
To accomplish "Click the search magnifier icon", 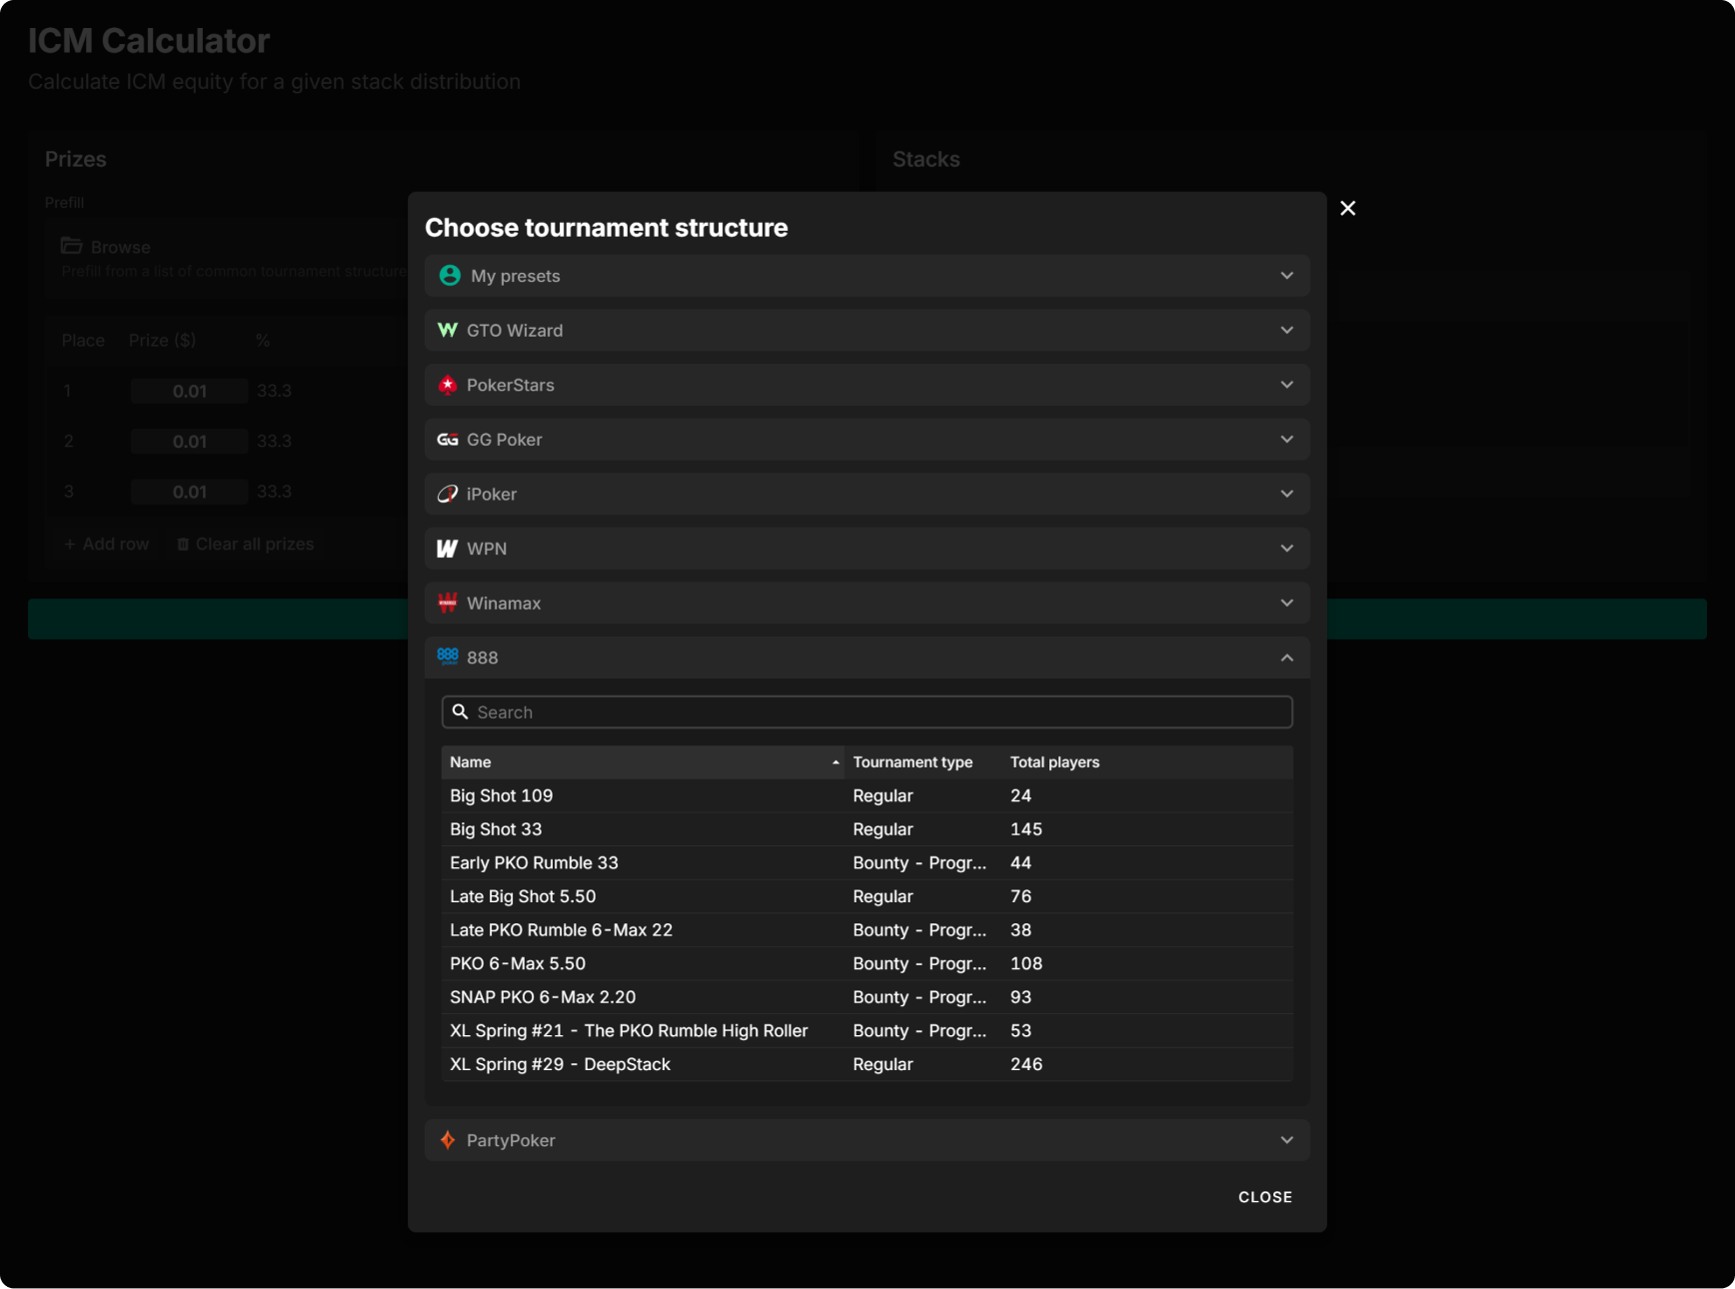I will [461, 711].
